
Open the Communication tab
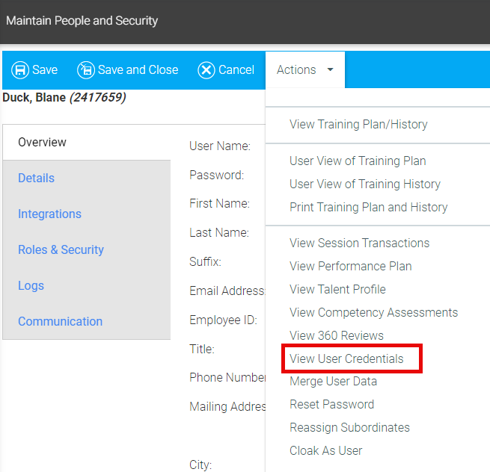[x=60, y=321]
